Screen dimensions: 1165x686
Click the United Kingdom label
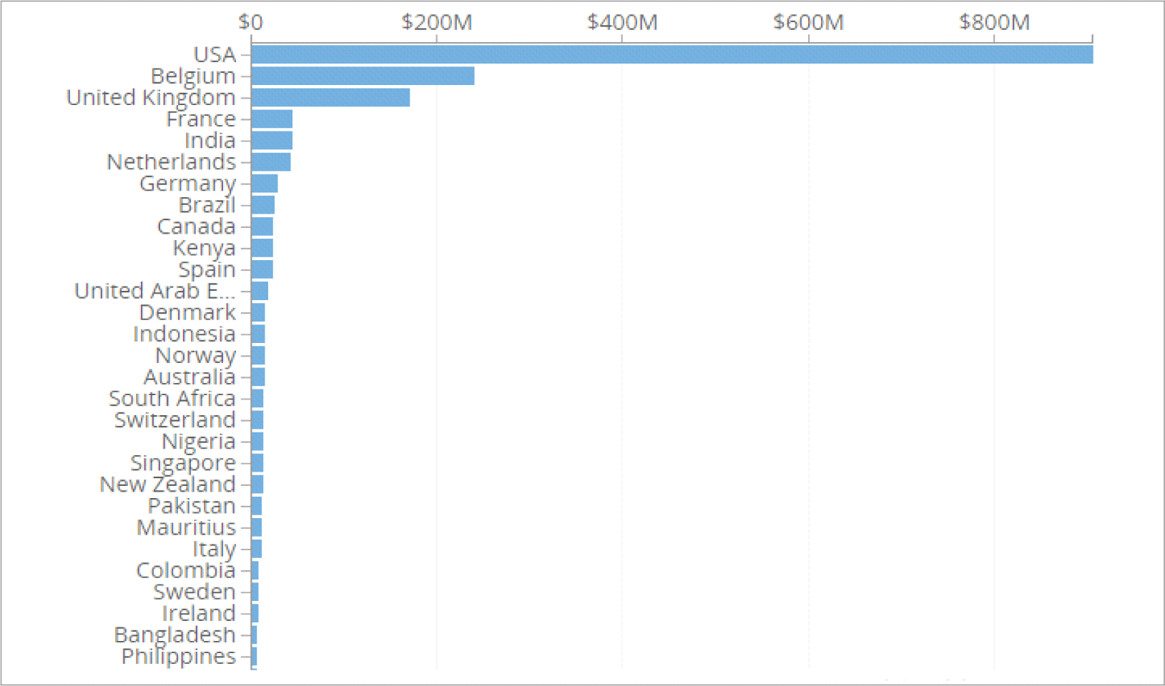(151, 98)
